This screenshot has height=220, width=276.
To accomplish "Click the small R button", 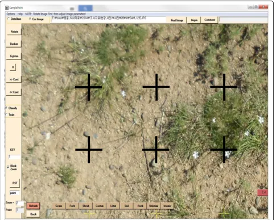I will pos(13,67).
